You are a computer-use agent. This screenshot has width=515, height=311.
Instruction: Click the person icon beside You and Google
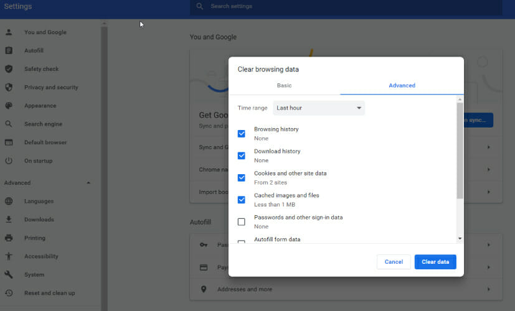pos(9,32)
